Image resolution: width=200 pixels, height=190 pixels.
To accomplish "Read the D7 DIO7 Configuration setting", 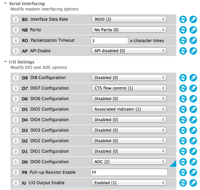I will [x=183, y=88].
